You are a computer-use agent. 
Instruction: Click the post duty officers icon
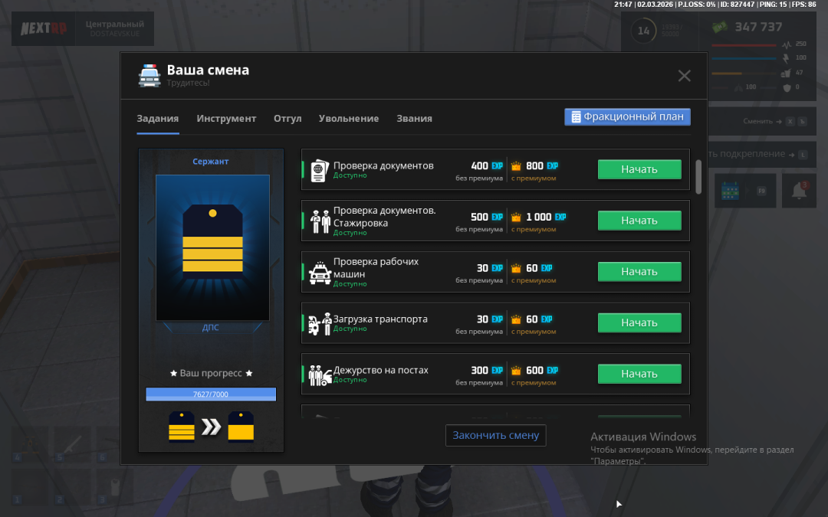coord(319,375)
